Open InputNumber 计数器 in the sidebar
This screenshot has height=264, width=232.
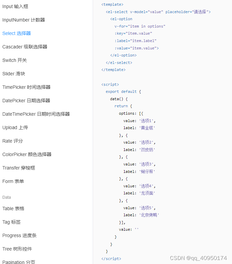point(24,20)
